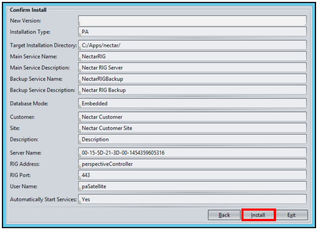Click the Main Service Name field
The width and height of the screenshot is (318, 230).
pyautogui.click(x=192, y=56)
